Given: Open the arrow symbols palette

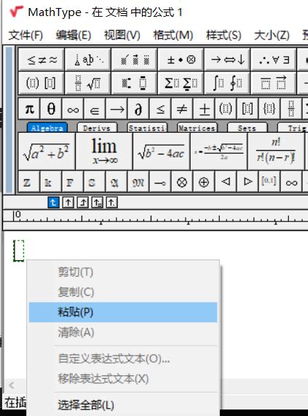Looking at the screenshot, I should [x=227, y=60].
